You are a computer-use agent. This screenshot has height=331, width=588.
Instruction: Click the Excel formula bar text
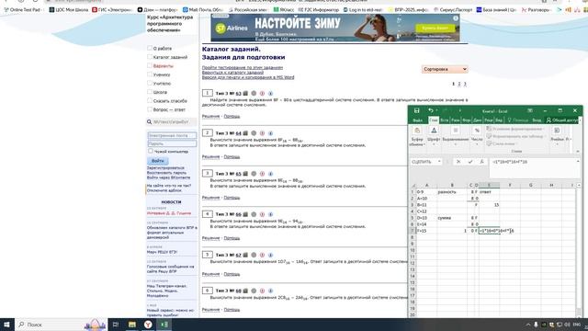[510, 162]
